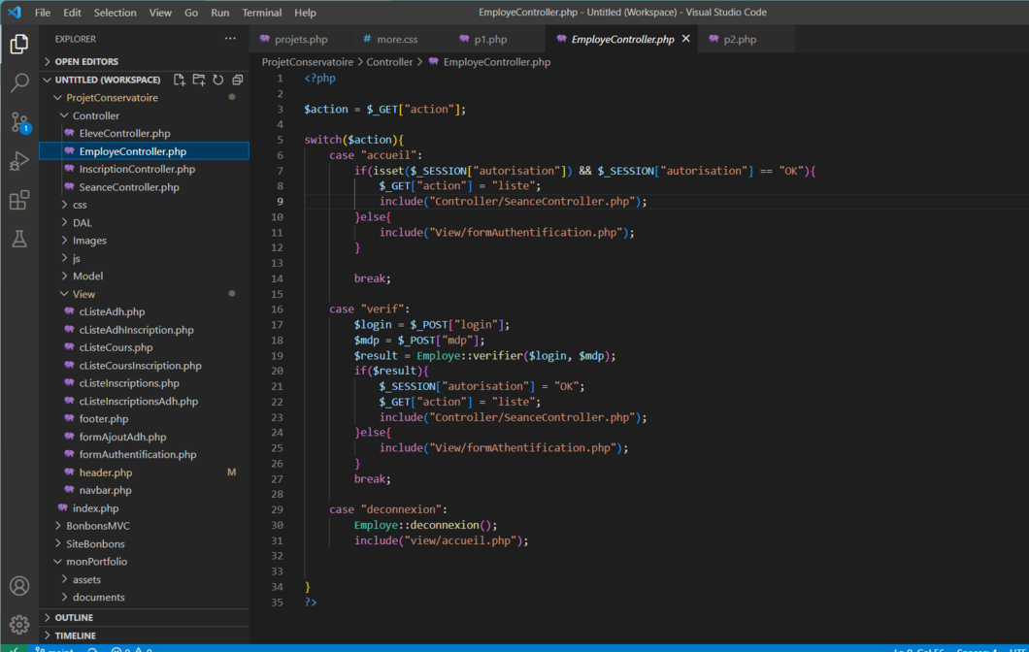Switch to the more.css tab
This screenshot has height=652, width=1029.
396,39
